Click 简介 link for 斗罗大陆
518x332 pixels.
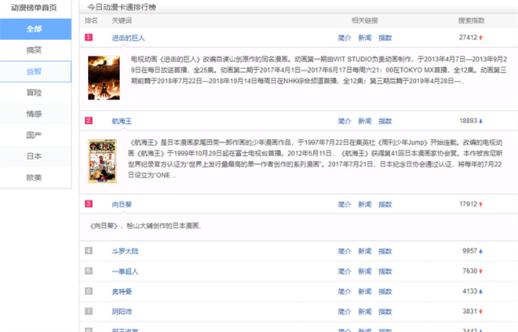[345, 251]
